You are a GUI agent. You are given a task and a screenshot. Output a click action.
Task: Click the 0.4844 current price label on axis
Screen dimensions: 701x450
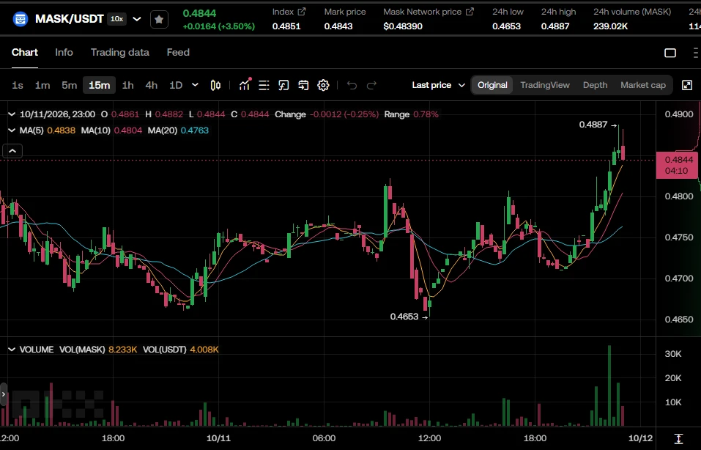[676, 165]
